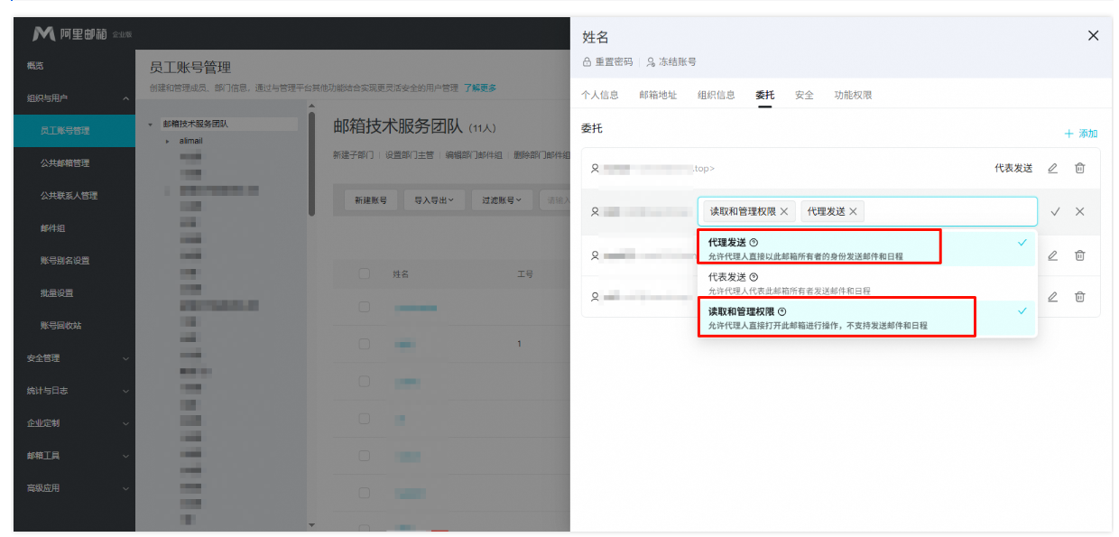Switch to the 邮箱地址 tab

pos(658,95)
